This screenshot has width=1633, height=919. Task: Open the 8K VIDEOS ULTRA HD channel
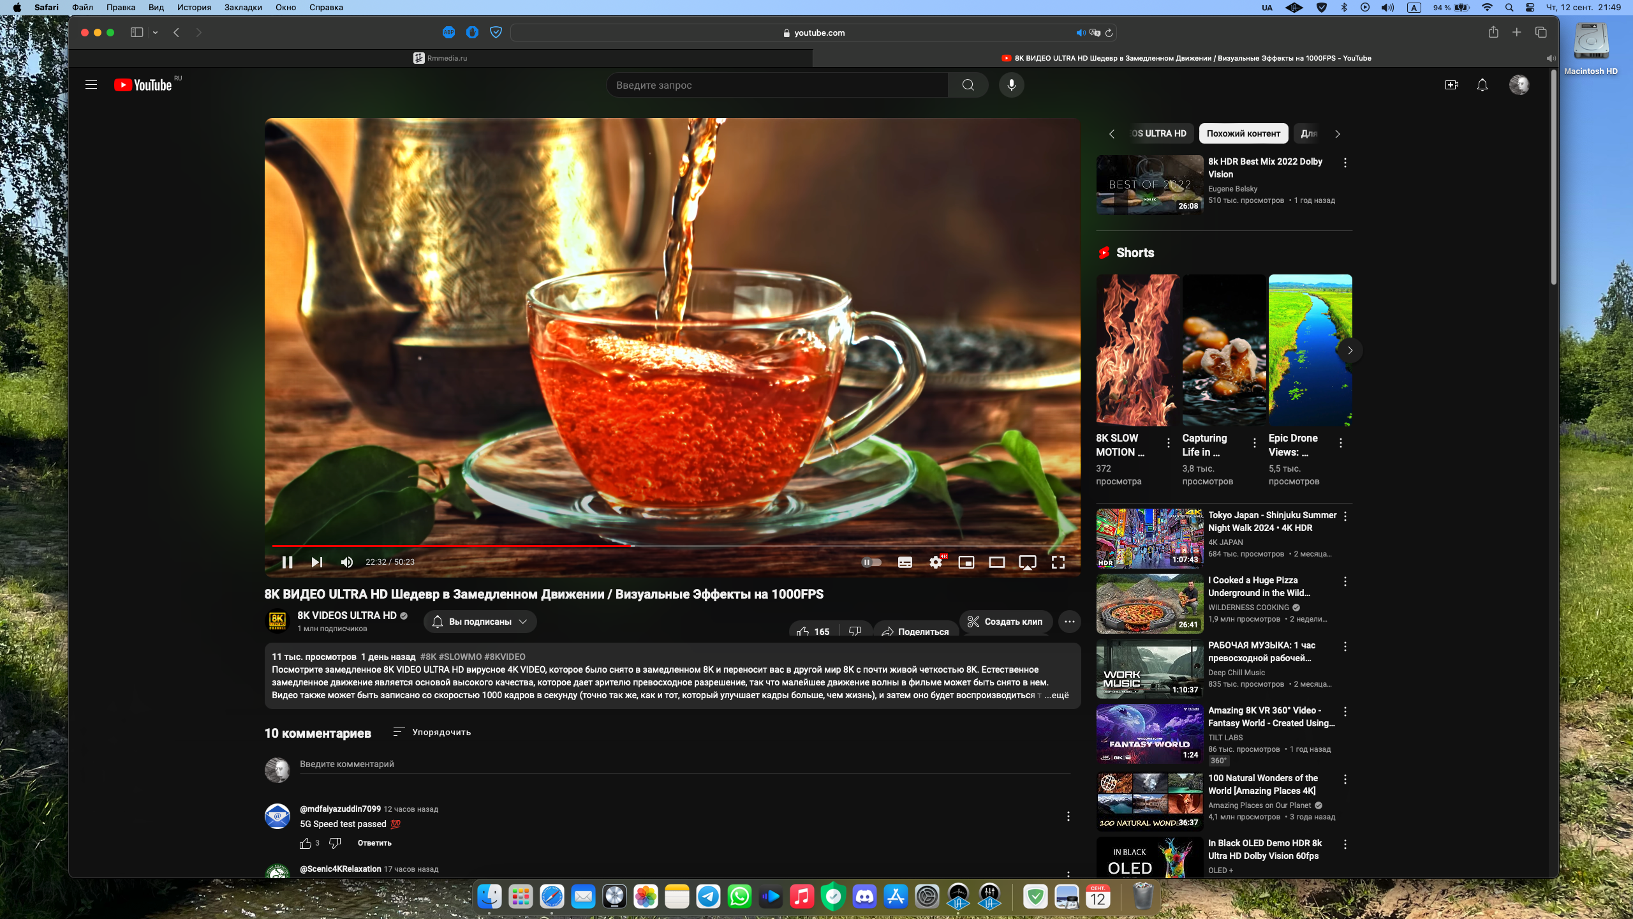coord(347,615)
